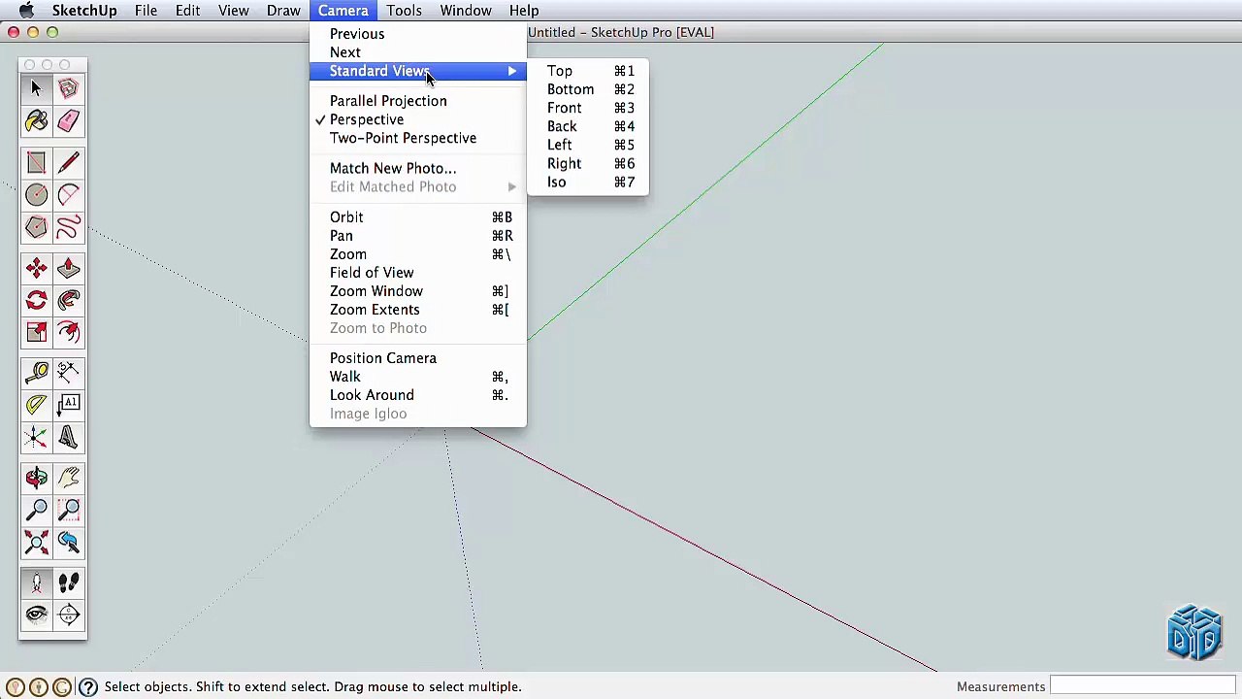The height and width of the screenshot is (699, 1242).
Task: Pick the Zoom Window toolbar icon
Action: pos(68,510)
